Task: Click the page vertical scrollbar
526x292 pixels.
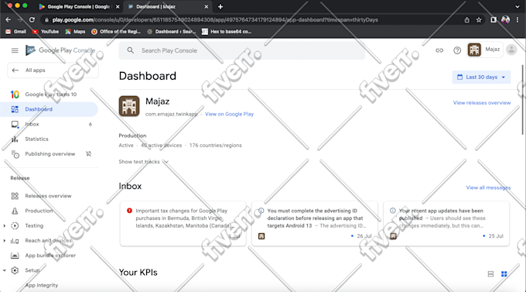Action: [x=523, y=100]
